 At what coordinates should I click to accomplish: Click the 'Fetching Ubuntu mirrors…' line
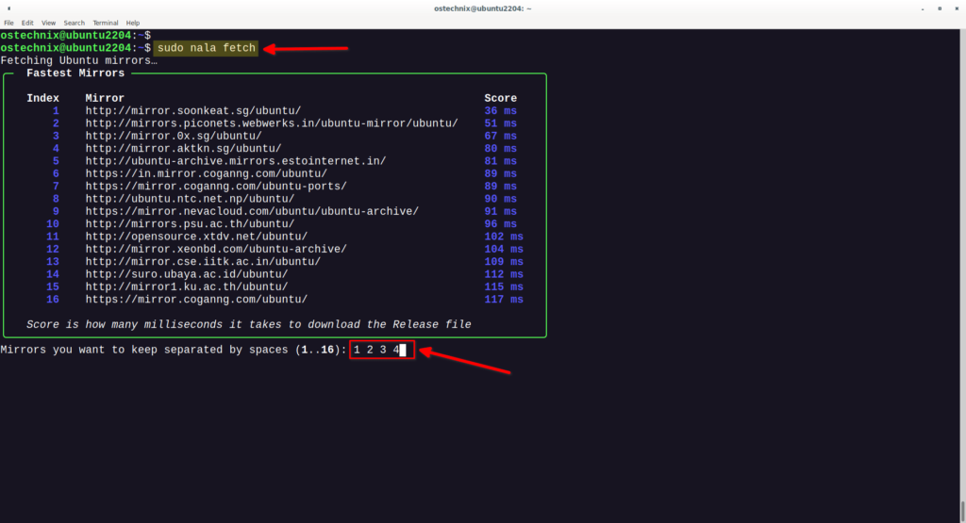click(x=79, y=60)
